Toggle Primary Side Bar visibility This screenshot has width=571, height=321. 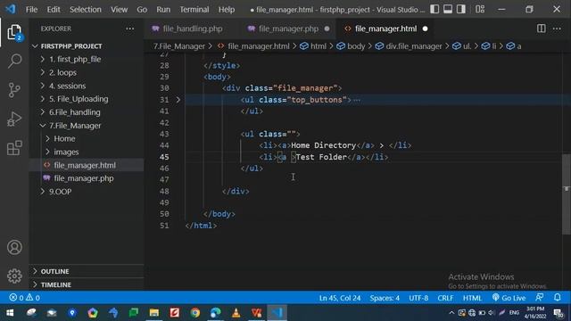coord(434,9)
